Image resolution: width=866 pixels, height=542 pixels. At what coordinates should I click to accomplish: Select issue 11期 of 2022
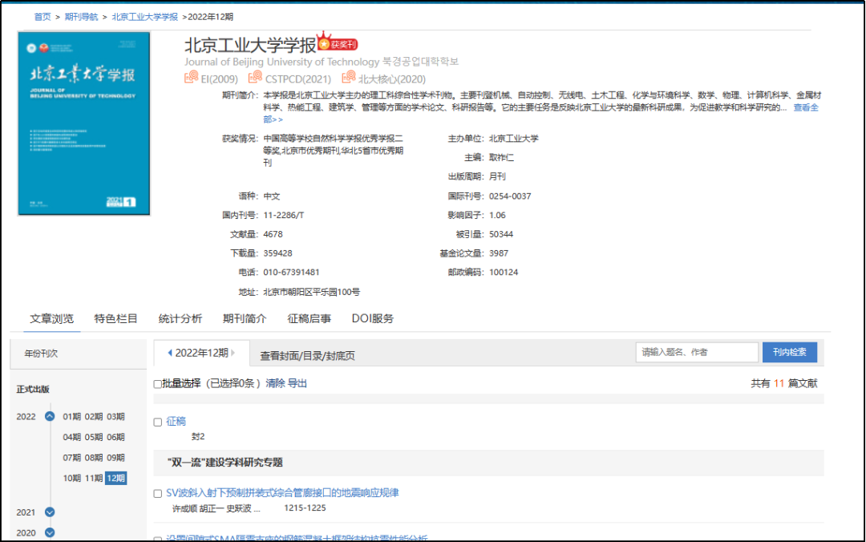[94, 478]
